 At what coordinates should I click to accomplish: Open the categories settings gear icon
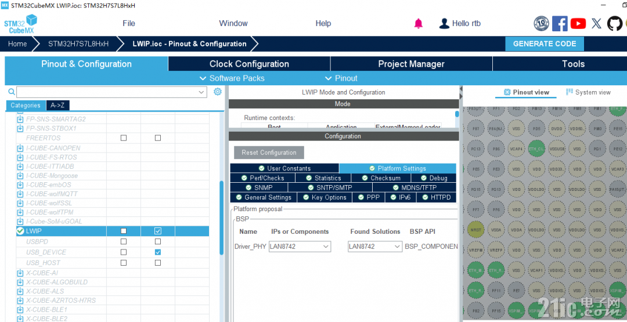(x=218, y=92)
